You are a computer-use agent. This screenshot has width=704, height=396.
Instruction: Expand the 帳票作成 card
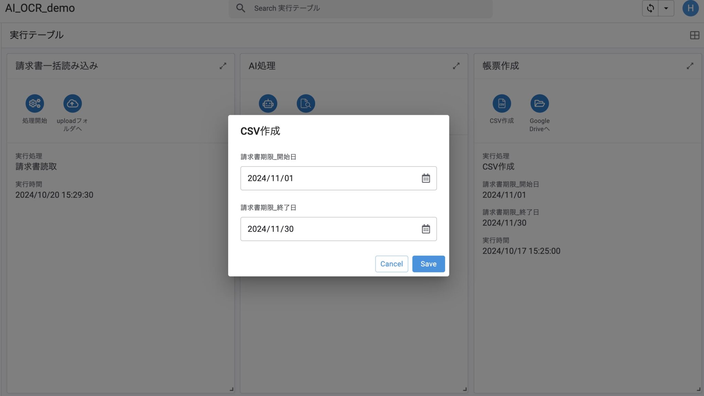691,66
